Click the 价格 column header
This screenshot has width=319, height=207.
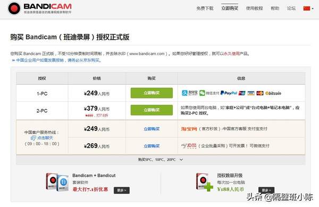[x=97, y=78]
